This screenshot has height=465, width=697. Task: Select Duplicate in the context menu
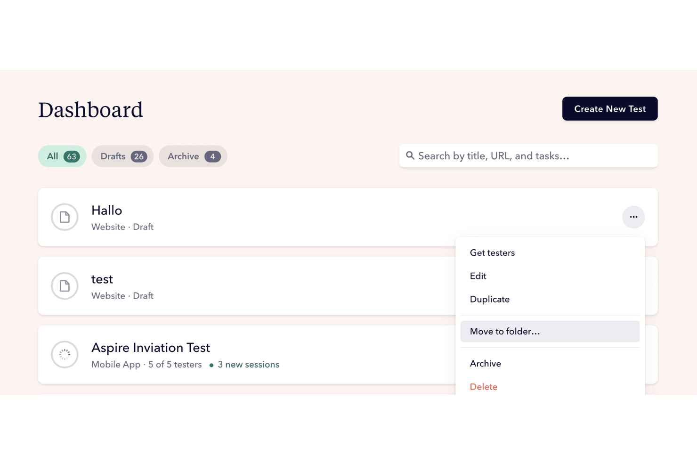click(550, 299)
